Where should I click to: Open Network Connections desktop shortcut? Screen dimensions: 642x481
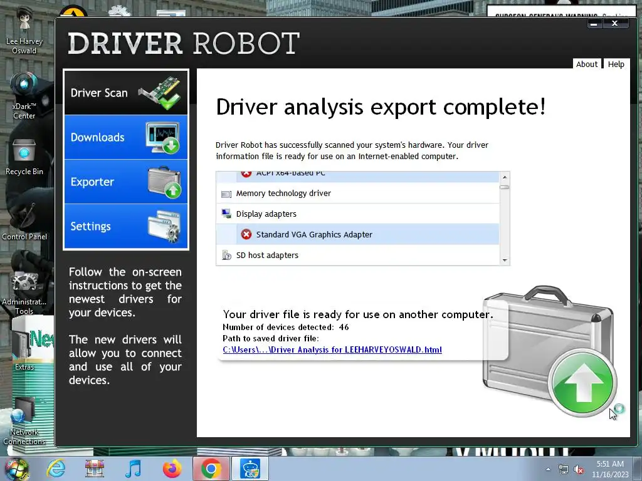point(24,422)
